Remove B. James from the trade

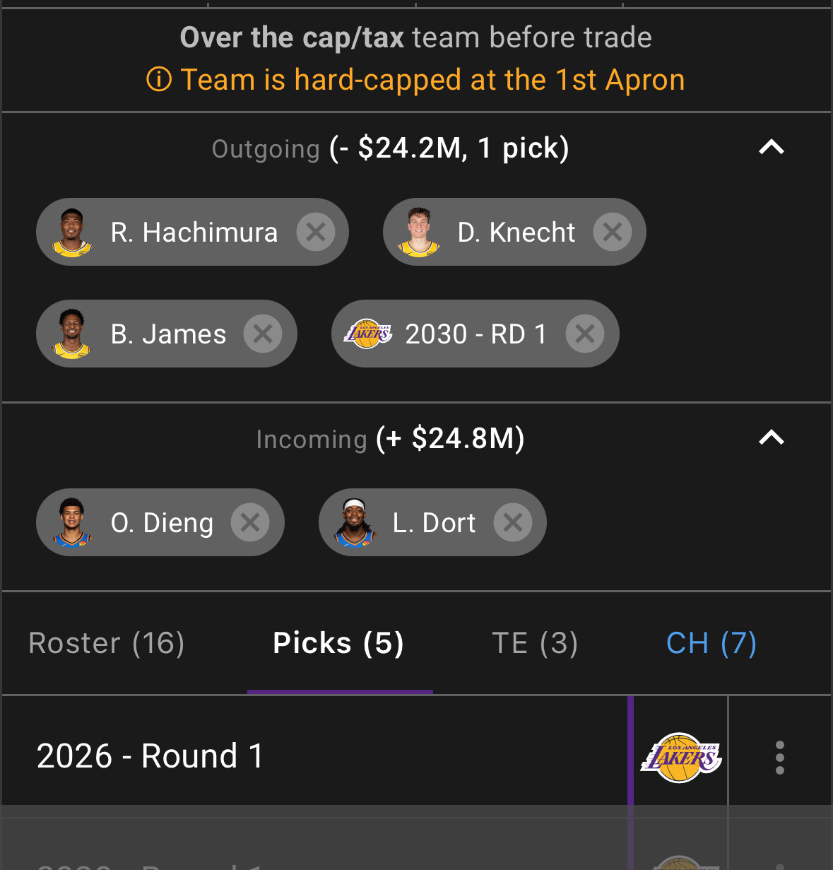pyautogui.click(x=263, y=334)
